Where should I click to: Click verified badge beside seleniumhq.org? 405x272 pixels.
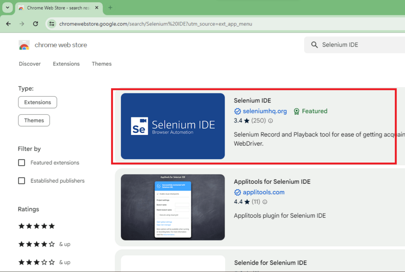click(237, 111)
